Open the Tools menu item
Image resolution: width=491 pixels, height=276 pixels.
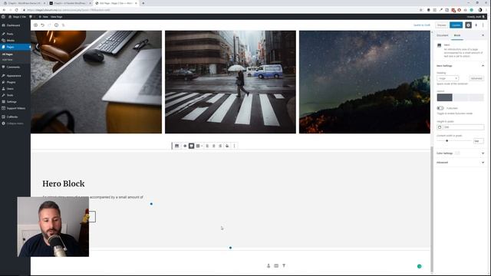coord(10,95)
